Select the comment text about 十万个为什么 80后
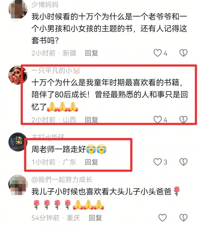 pos(110,95)
